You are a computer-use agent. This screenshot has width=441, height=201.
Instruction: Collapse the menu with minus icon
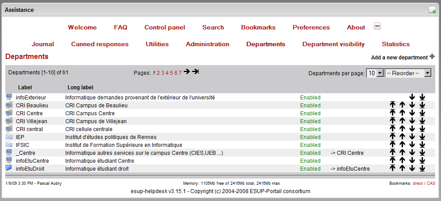click(377, 26)
